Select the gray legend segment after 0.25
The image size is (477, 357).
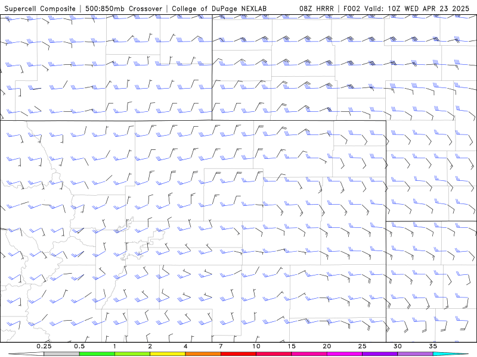[x=61, y=354]
